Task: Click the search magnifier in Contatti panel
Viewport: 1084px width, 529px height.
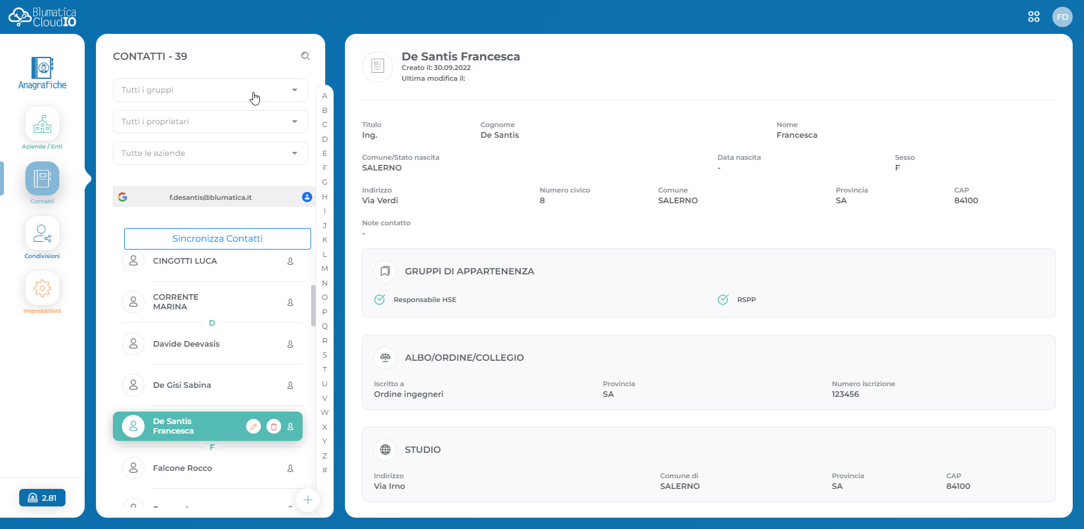Action: [305, 56]
